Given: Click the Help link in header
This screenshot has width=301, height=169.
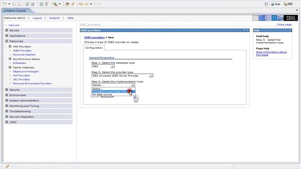Looking at the screenshot, I should pos(70,18).
